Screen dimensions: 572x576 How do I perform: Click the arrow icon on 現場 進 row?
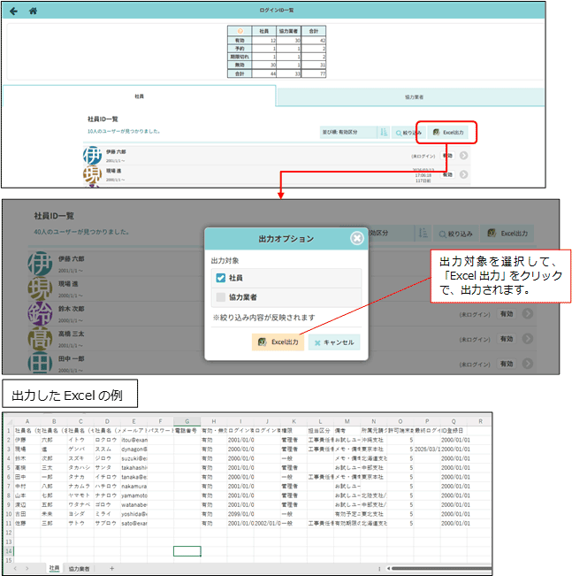tap(463, 174)
